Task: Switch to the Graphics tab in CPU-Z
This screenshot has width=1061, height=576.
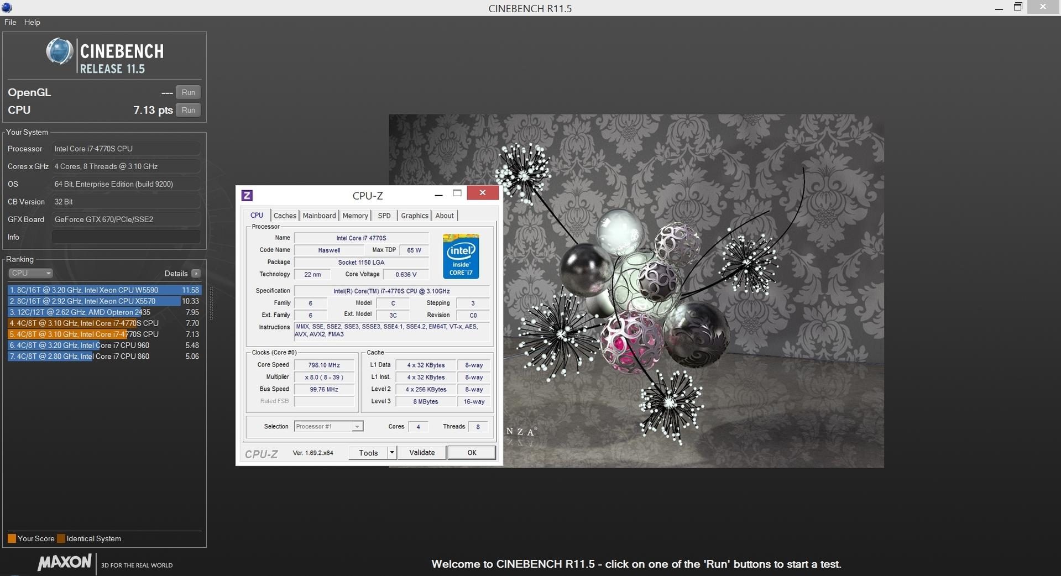Action: coord(415,216)
